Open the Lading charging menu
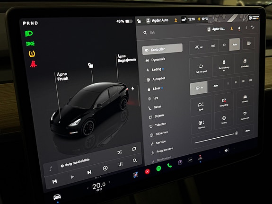The image size is (272, 204). tap(154, 70)
